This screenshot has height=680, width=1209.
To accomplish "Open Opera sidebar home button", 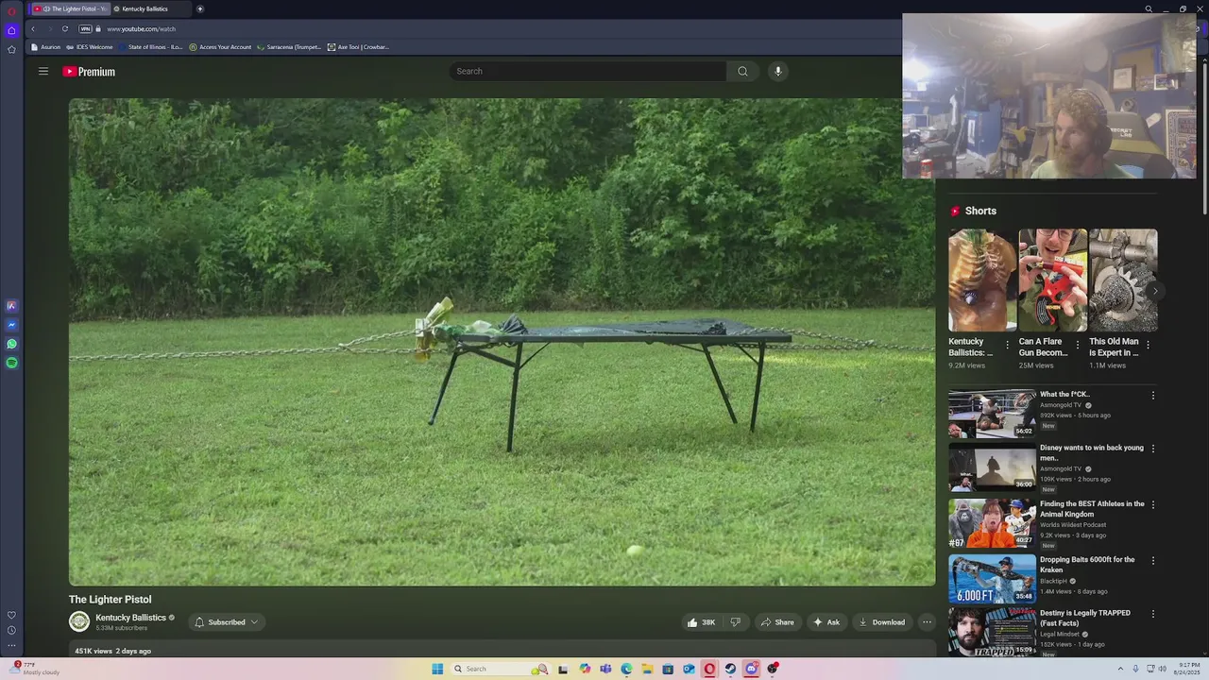I will click(x=11, y=30).
